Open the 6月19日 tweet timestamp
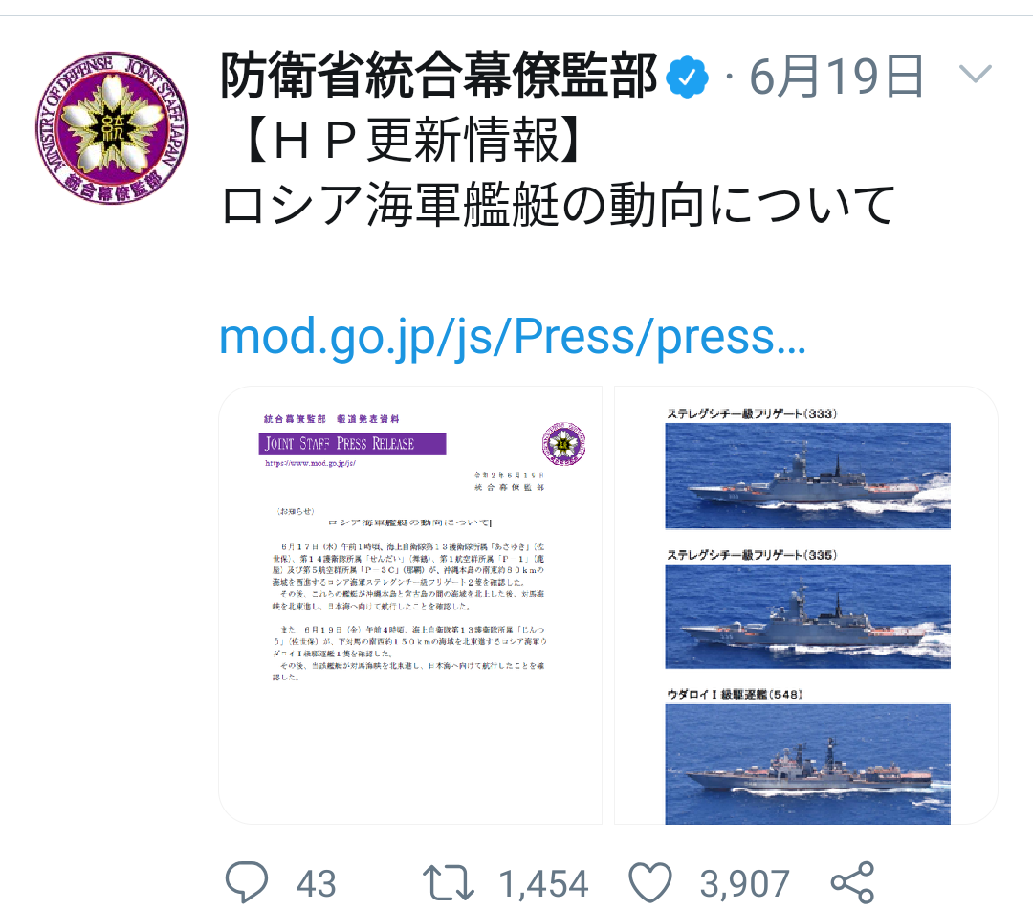Screen dimensions: 1033x910 tap(837, 77)
